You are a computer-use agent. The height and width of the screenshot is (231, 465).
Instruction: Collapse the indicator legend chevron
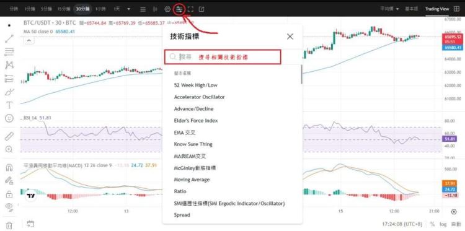point(29,41)
